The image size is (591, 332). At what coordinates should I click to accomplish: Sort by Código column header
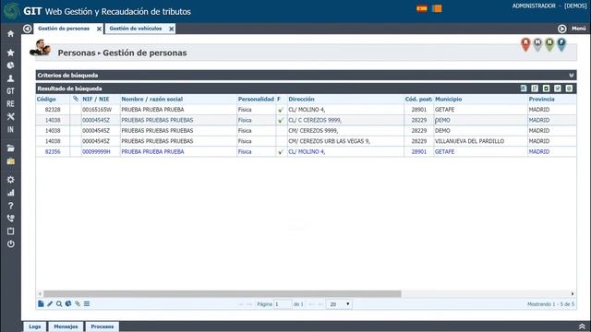[x=46, y=99]
